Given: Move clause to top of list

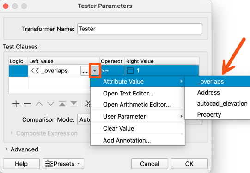Looking at the screenshot, I should point(62,104).
